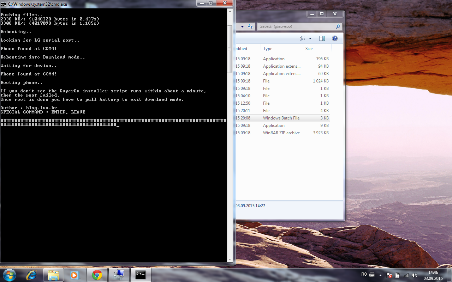
Task: Click the Windows Explorer folder taskbar icon
Action: pos(53,275)
